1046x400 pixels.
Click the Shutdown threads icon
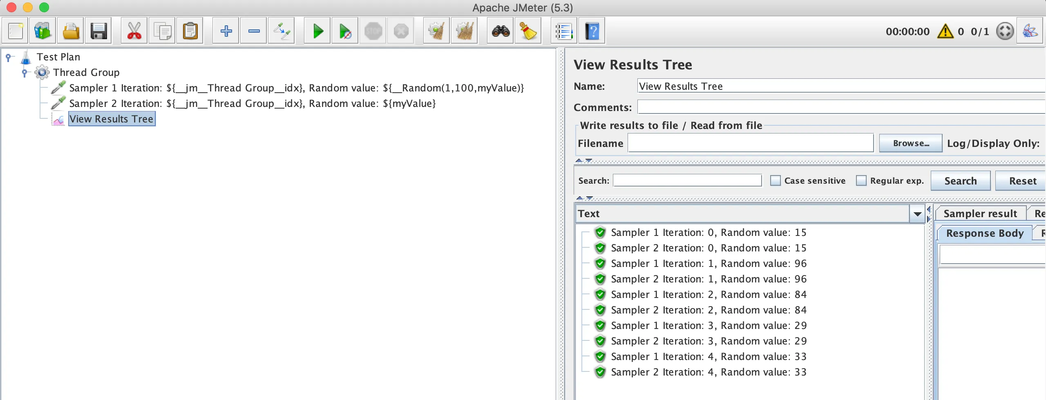coord(401,31)
